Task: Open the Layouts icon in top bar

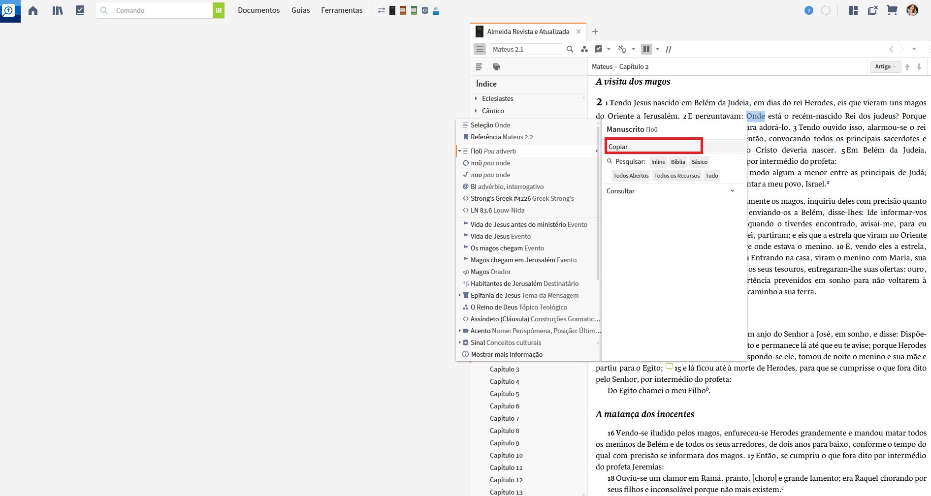Action: coord(853,10)
